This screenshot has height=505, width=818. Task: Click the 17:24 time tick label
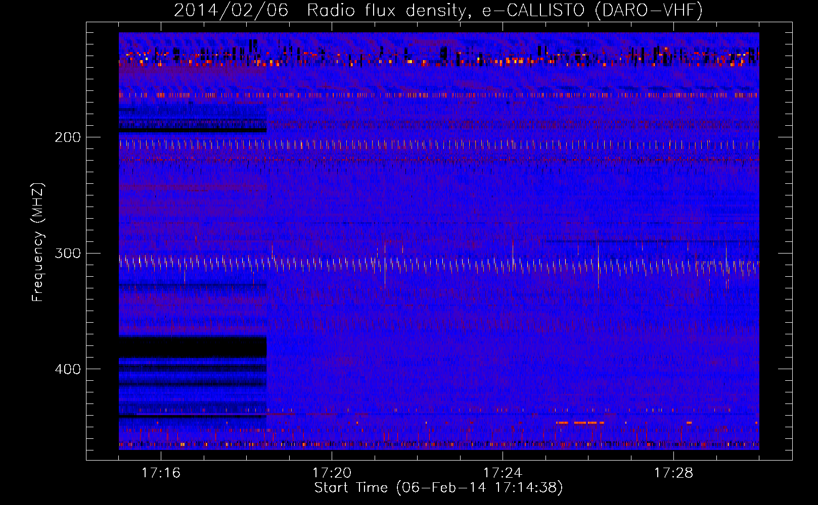click(x=503, y=473)
